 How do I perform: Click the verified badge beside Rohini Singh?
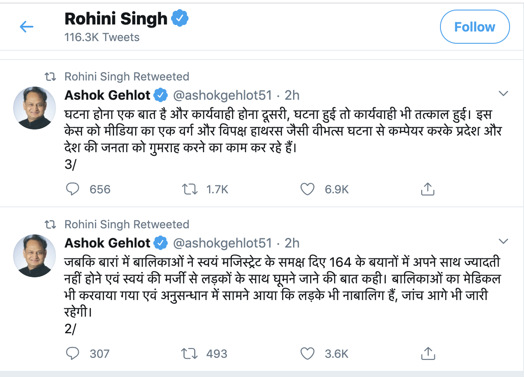click(180, 19)
